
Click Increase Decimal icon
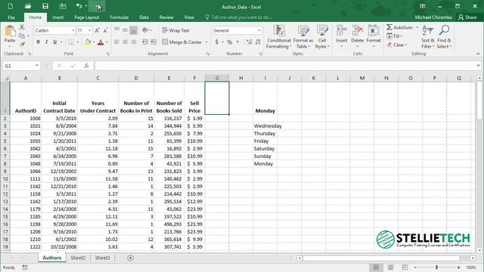point(250,42)
